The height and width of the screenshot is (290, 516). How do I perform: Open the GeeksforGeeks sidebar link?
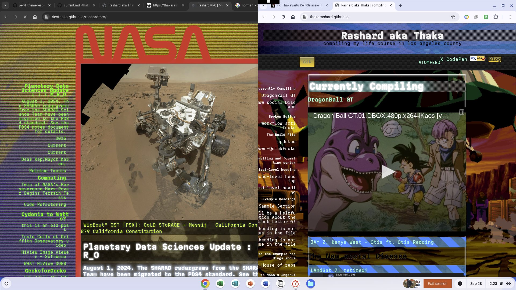click(45, 271)
